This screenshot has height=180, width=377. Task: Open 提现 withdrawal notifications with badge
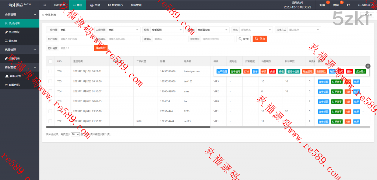coord(336,5)
